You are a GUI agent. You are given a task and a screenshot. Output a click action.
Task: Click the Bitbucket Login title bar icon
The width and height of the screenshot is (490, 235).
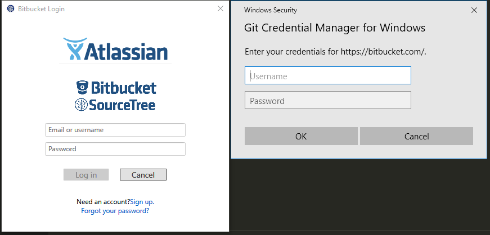point(11,9)
